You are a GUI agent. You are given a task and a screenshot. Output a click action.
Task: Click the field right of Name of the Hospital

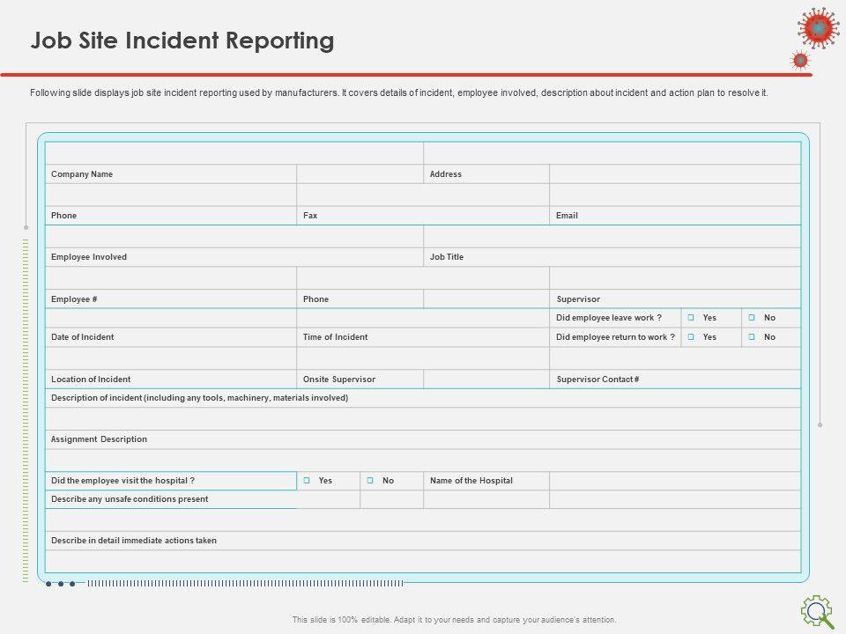pos(675,481)
